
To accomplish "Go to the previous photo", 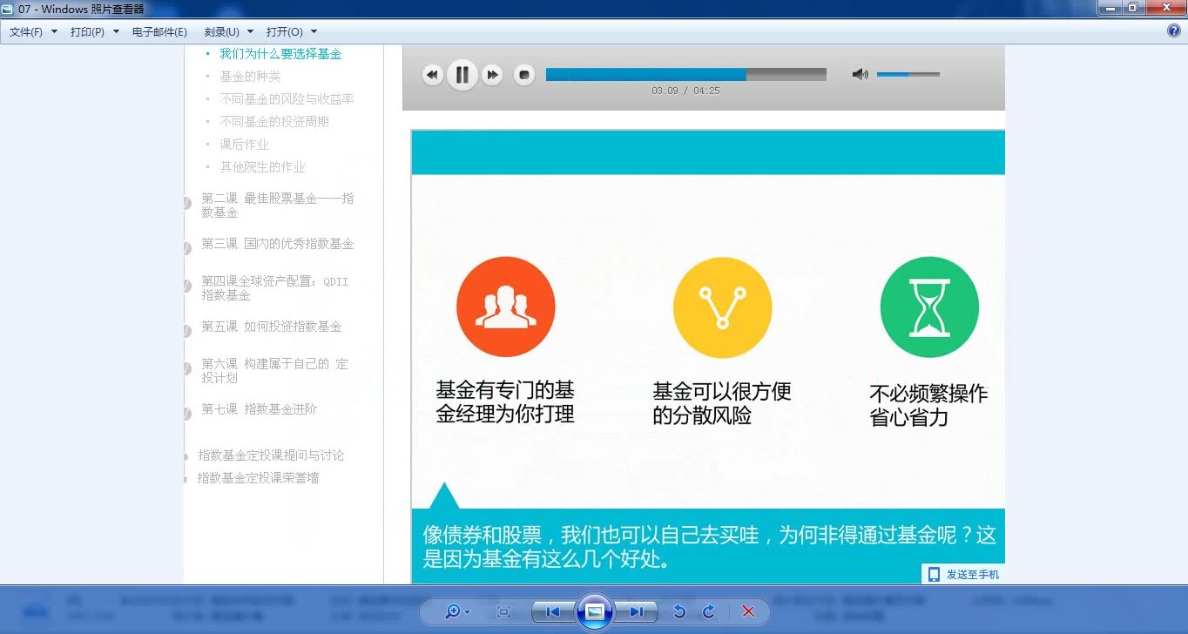I will [x=552, y=612].
